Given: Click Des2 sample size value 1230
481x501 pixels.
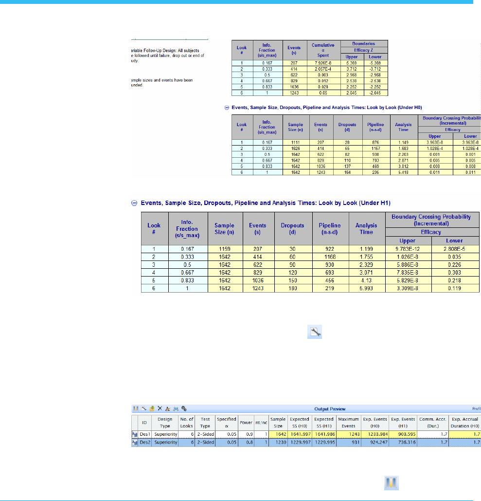Looking at the screenshot, I should pyautogui.click(x=278, y=443).
